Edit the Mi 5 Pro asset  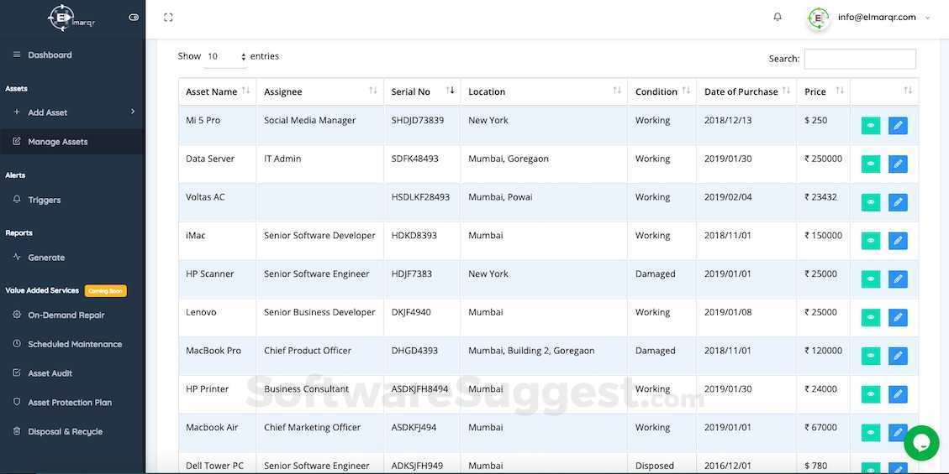898,126
